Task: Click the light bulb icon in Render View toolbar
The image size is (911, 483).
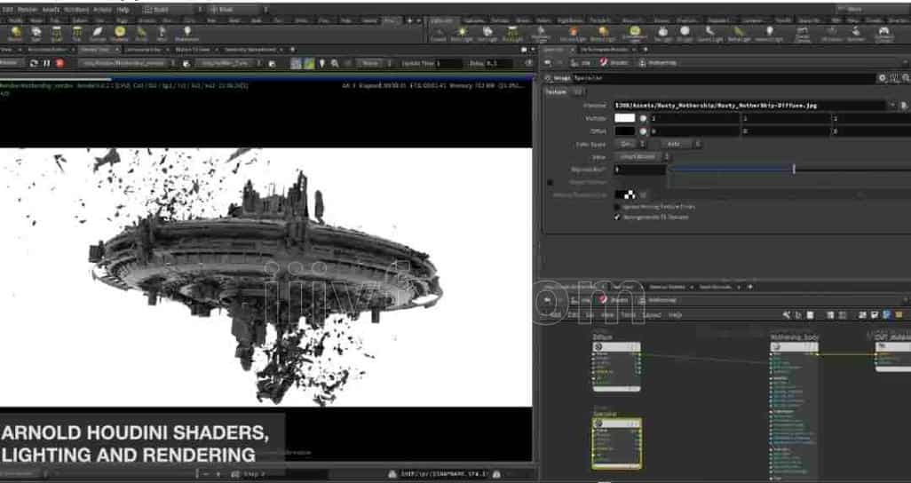Action: coord(323,63)
